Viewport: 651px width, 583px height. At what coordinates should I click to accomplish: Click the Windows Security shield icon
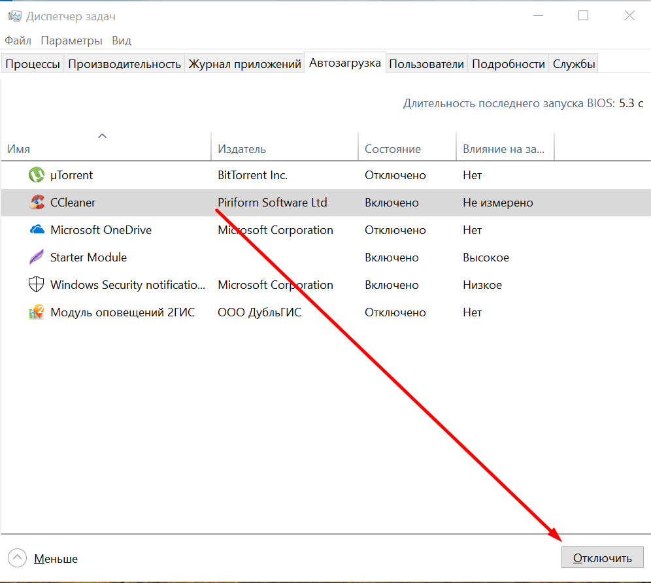coord(37,284)
